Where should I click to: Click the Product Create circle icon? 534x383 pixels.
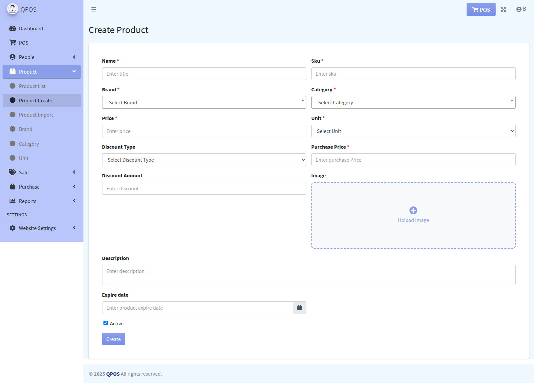13,100
